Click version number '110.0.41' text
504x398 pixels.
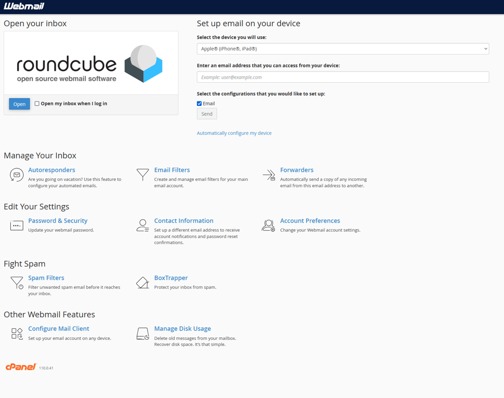pos(46,368)
